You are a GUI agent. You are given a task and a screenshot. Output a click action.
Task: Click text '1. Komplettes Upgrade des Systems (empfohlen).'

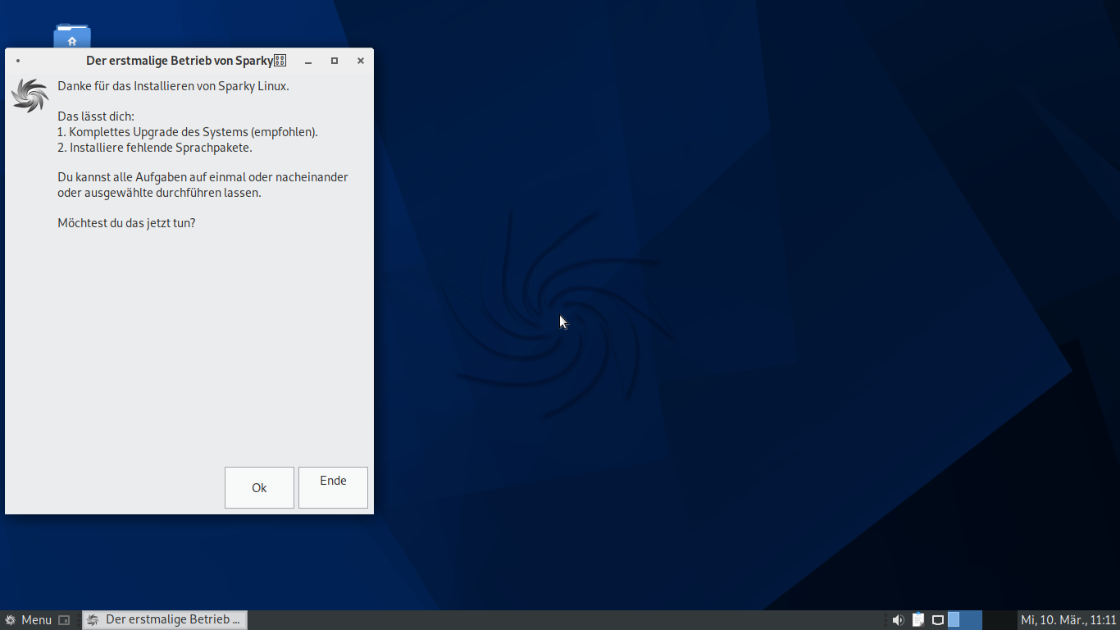click(188, 131)
